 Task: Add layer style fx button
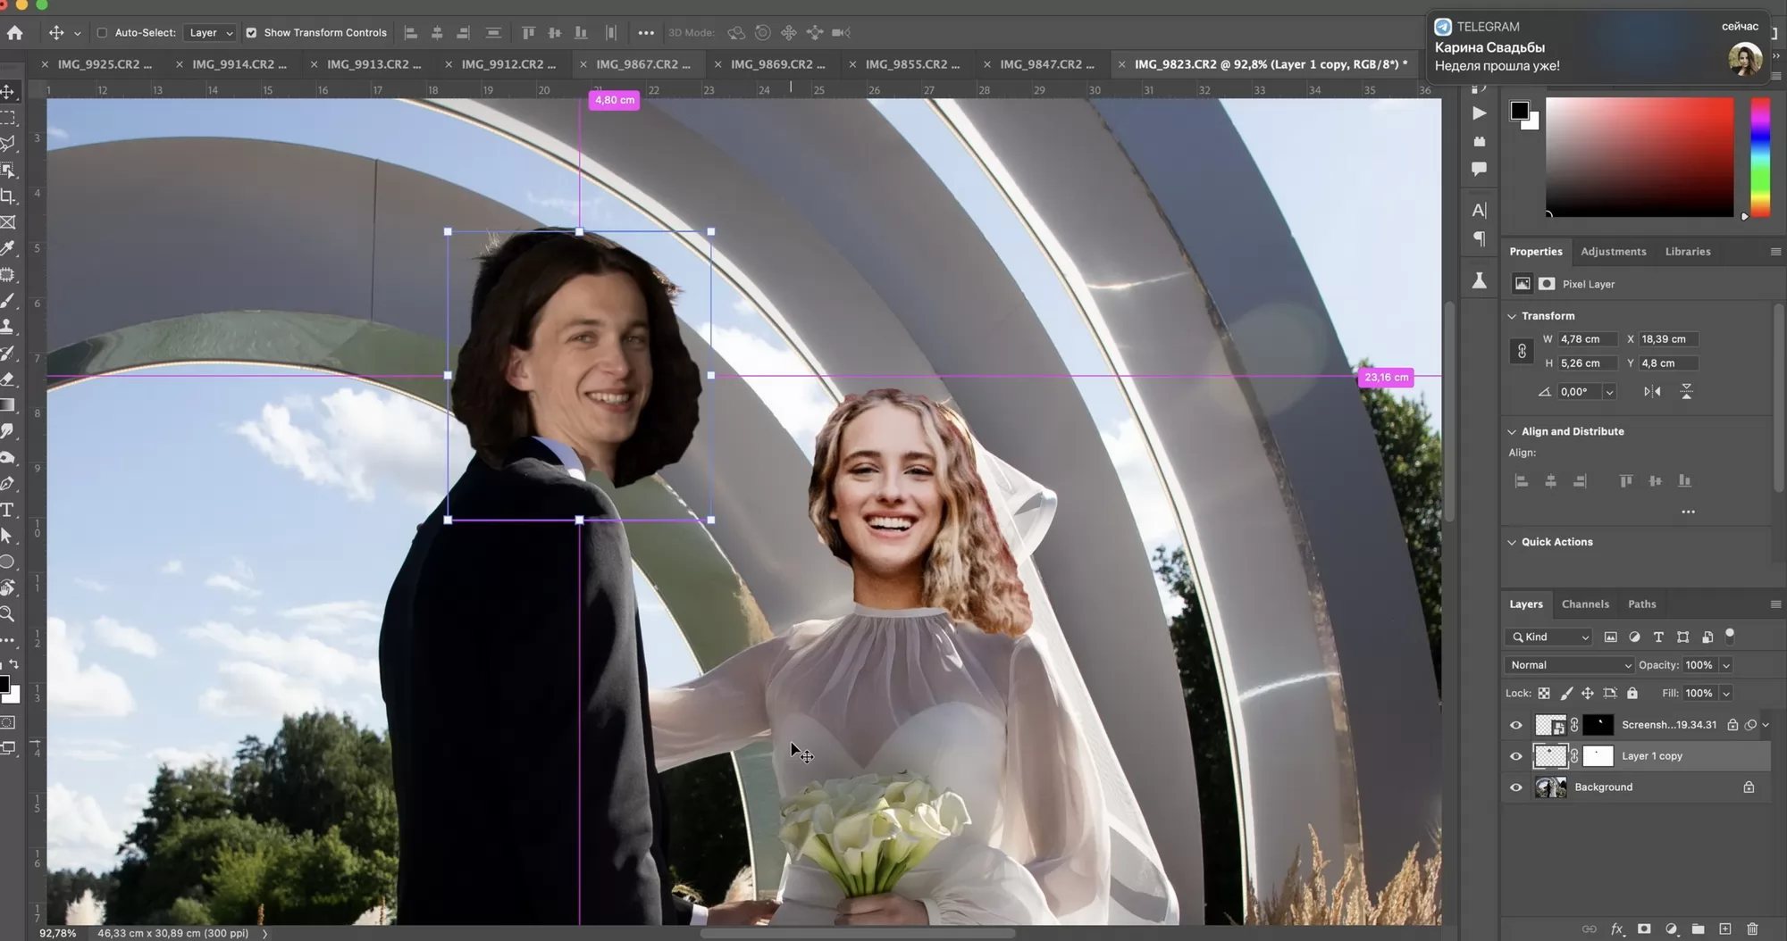pos(1617,929)
